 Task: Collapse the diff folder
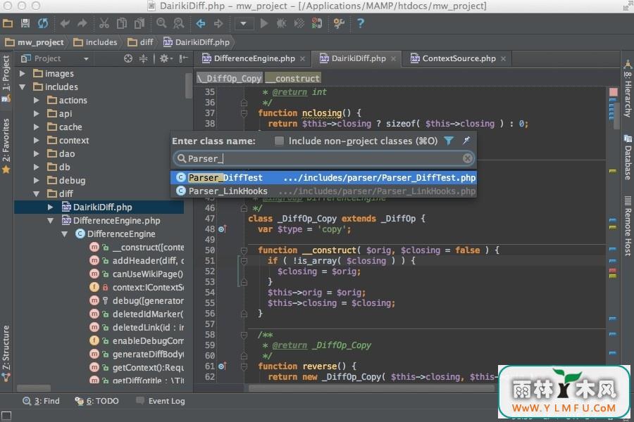(37, 194)
